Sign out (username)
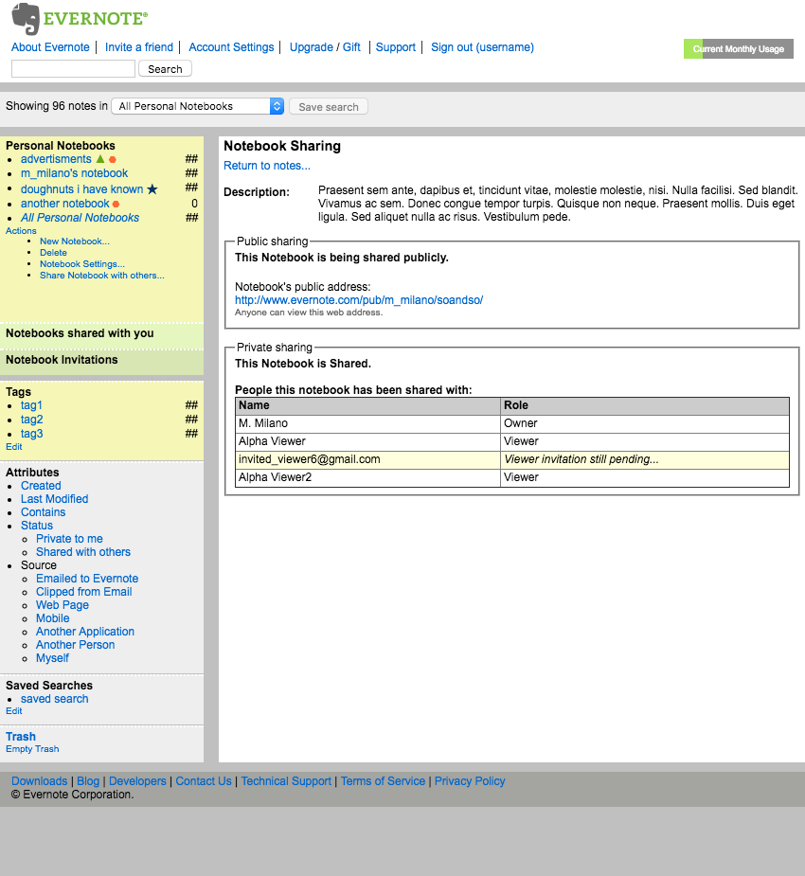The height and width of the screenshot is (876, 805). pyautogui.click(x=482, y=47)
